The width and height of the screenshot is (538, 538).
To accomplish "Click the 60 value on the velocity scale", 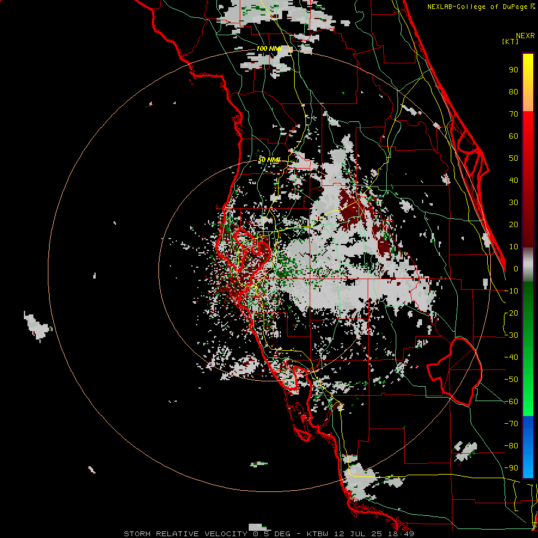I will click(x=513, y=136).
